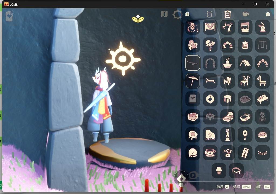Select the highlighted seesaw prop
The height and width of the screenshot is (194, 276).
pyautogui.click(x=193, y=63)
